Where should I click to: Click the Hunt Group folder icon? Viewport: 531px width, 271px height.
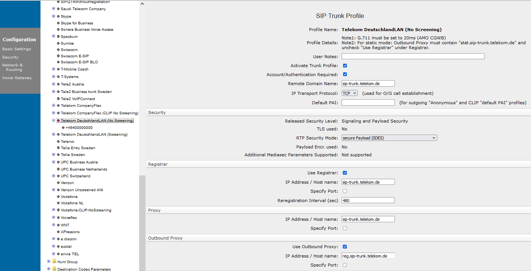pos(54,261)
